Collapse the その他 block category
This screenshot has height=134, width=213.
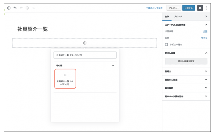click(112, 65)
